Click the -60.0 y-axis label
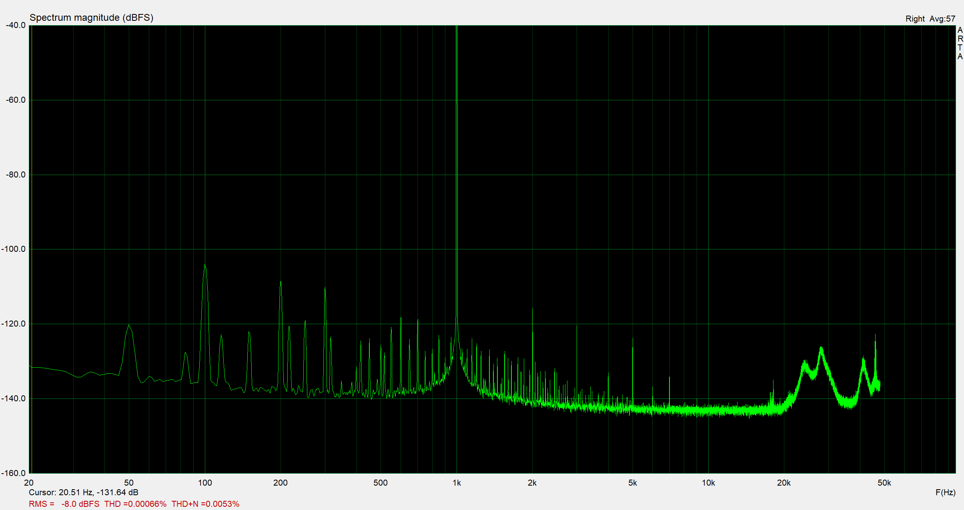This screenshot has width=964, height=510. pos(16,100)
